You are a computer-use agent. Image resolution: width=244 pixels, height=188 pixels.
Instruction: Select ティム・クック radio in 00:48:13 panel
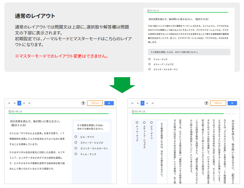click(x=149, y=59)
